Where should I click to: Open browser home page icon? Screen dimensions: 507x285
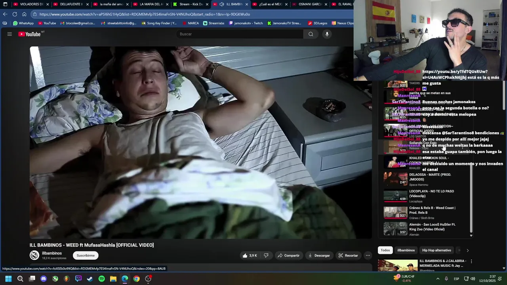24,14
